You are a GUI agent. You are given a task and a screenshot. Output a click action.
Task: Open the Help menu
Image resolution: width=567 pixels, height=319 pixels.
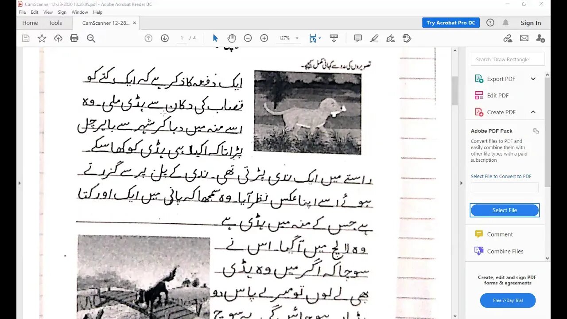(98, 12)
